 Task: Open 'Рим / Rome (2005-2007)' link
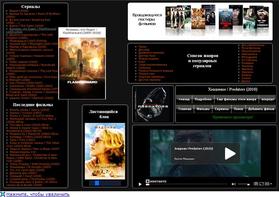pyautogui.click(x=26, y=83)
